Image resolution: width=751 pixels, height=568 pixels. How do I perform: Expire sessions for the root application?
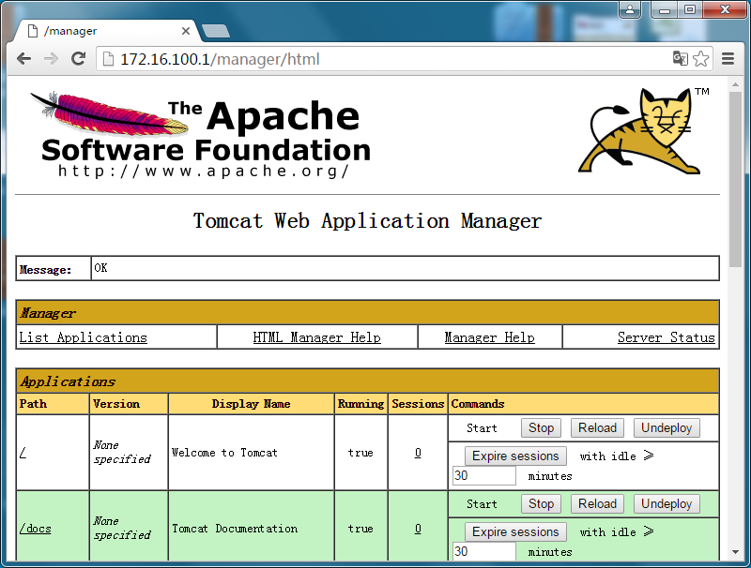pos(515,456)
